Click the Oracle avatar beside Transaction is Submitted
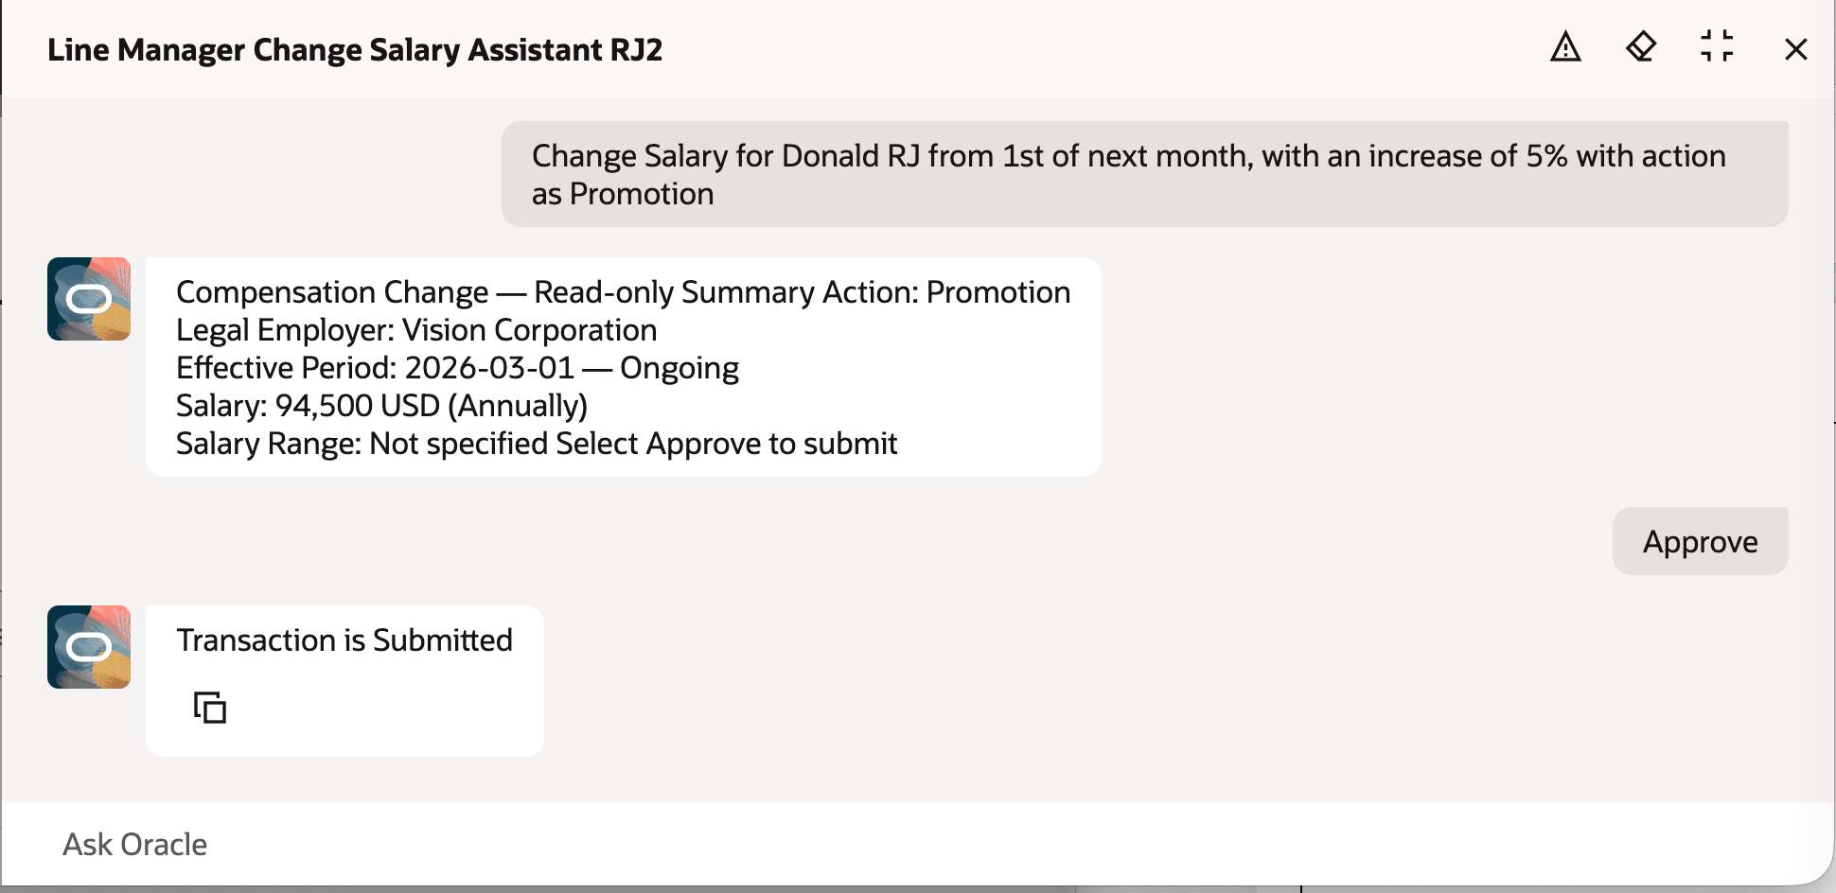Image resolution: width=1836 pixels, height=893 pixels. (x=88, y=647)
